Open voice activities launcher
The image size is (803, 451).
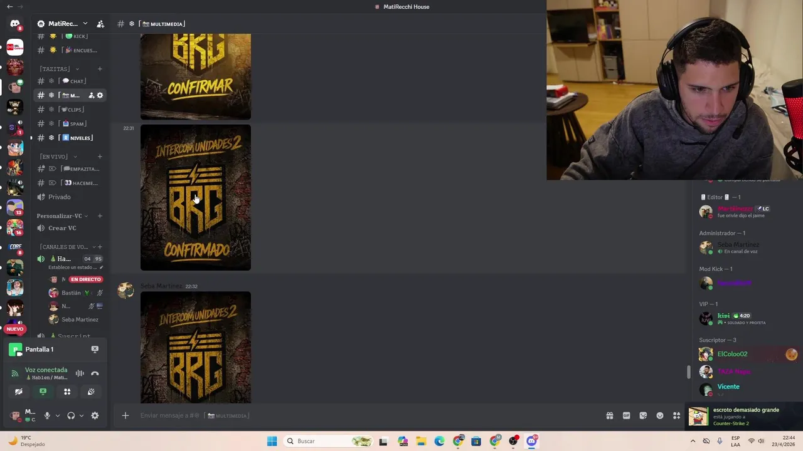[67, 391]
